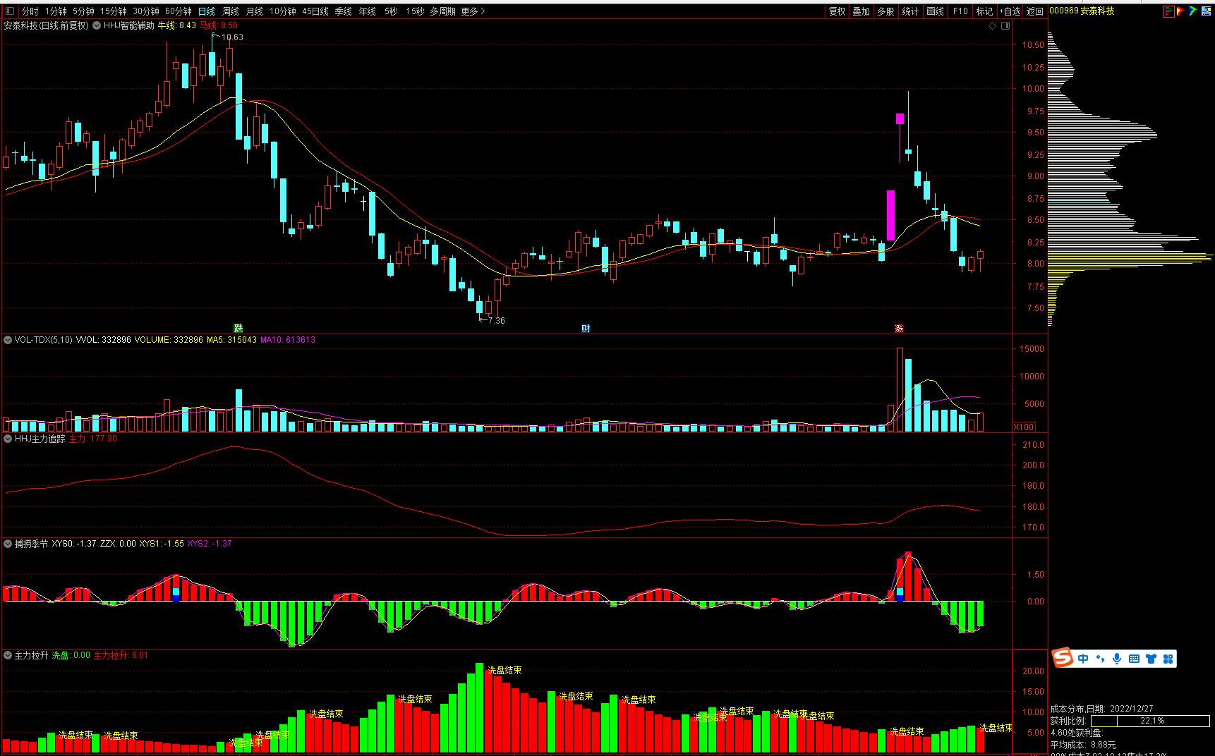Switch to 年线 yearly period tab

pyautogui.click(x=368, y=11)
